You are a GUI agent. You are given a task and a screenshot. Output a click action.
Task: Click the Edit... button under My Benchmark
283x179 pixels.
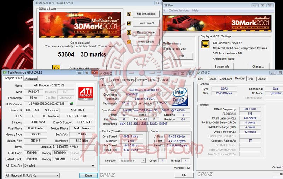click(x=183, y=56)
